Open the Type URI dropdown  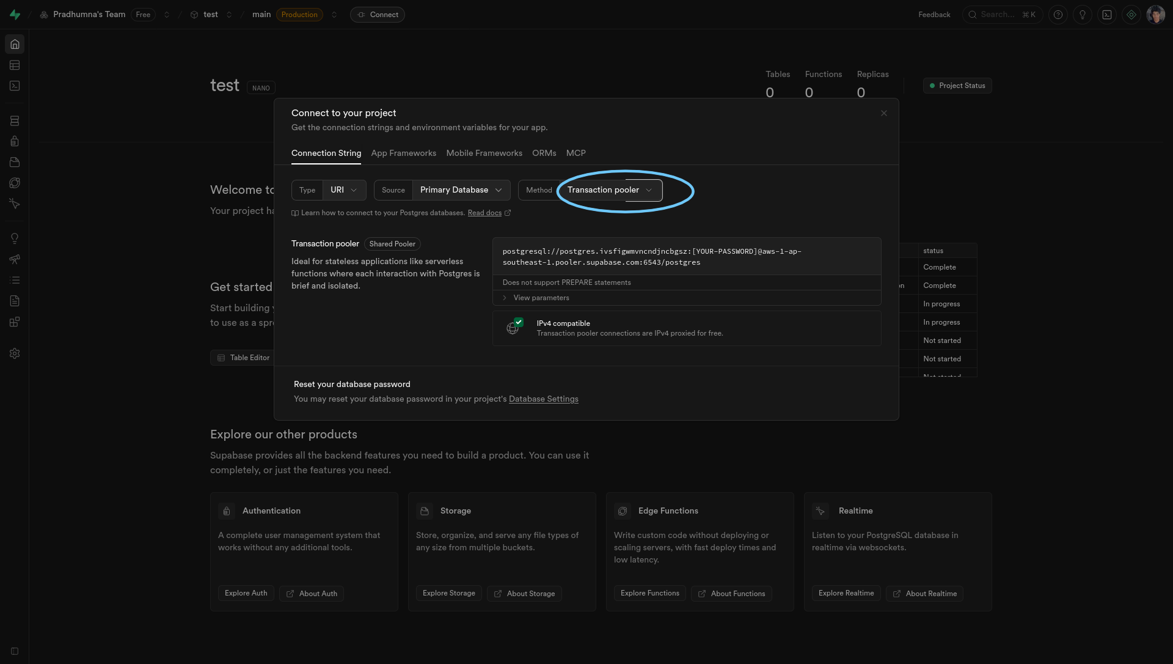tap(344, 190)
